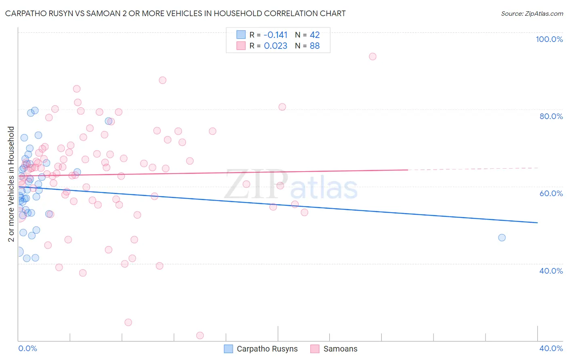Viewport: 568px width, 360px height.
Task: Open the ZipAtlas.com source link
Action: [x=532, y=14]
